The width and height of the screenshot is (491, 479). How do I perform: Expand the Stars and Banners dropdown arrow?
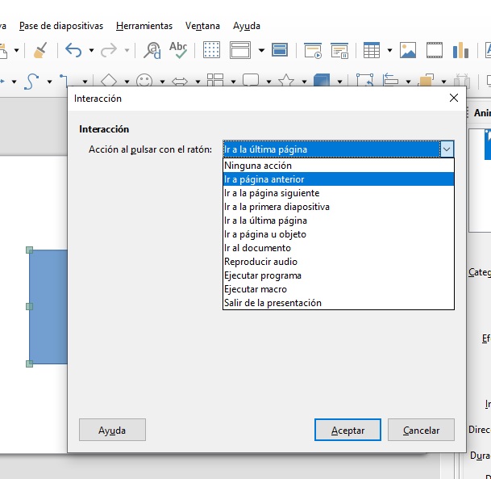(304, 82)
